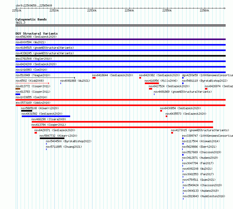
Task: Click nsv6420382 (Sedlazeck2020) label
Action: tap(159, 75)
